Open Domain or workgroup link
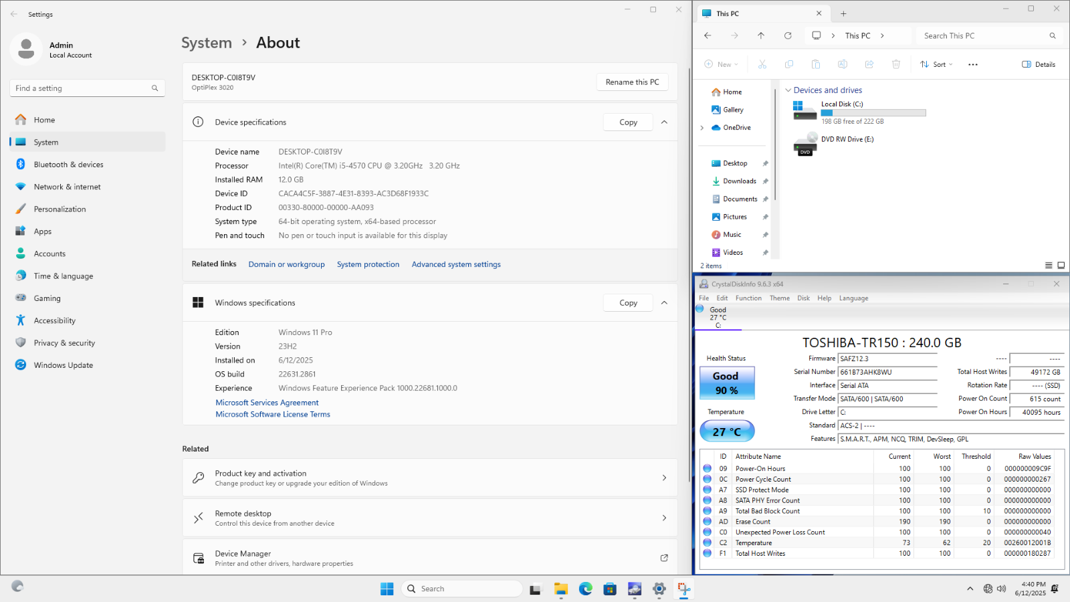The height and width of the screenshot is (602, 1070). (286, 264)
